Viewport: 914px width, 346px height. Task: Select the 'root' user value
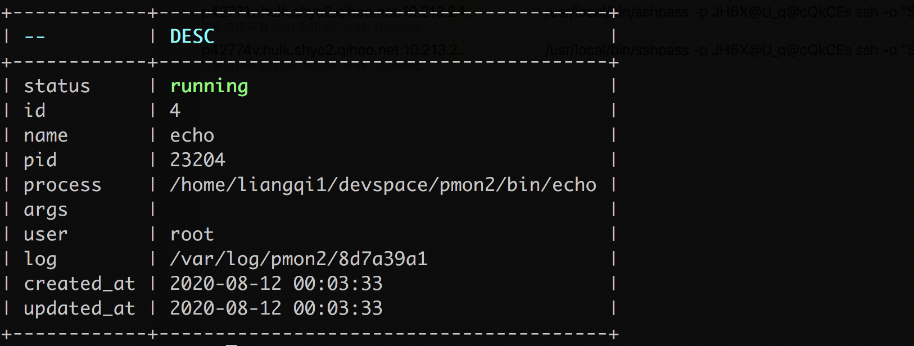192,234
